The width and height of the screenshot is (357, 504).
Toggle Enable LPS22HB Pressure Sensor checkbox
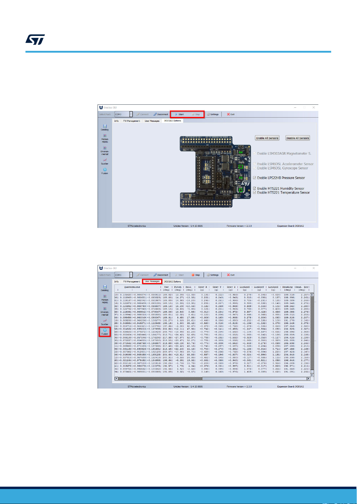(x=255, y=178)
